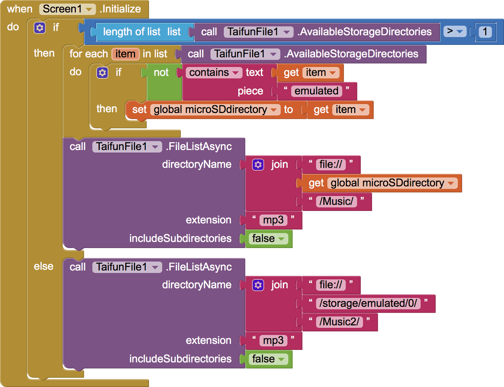Edit the file:// text above /storage/emulated/0/

pyautogui.click(x=331, y=285)
